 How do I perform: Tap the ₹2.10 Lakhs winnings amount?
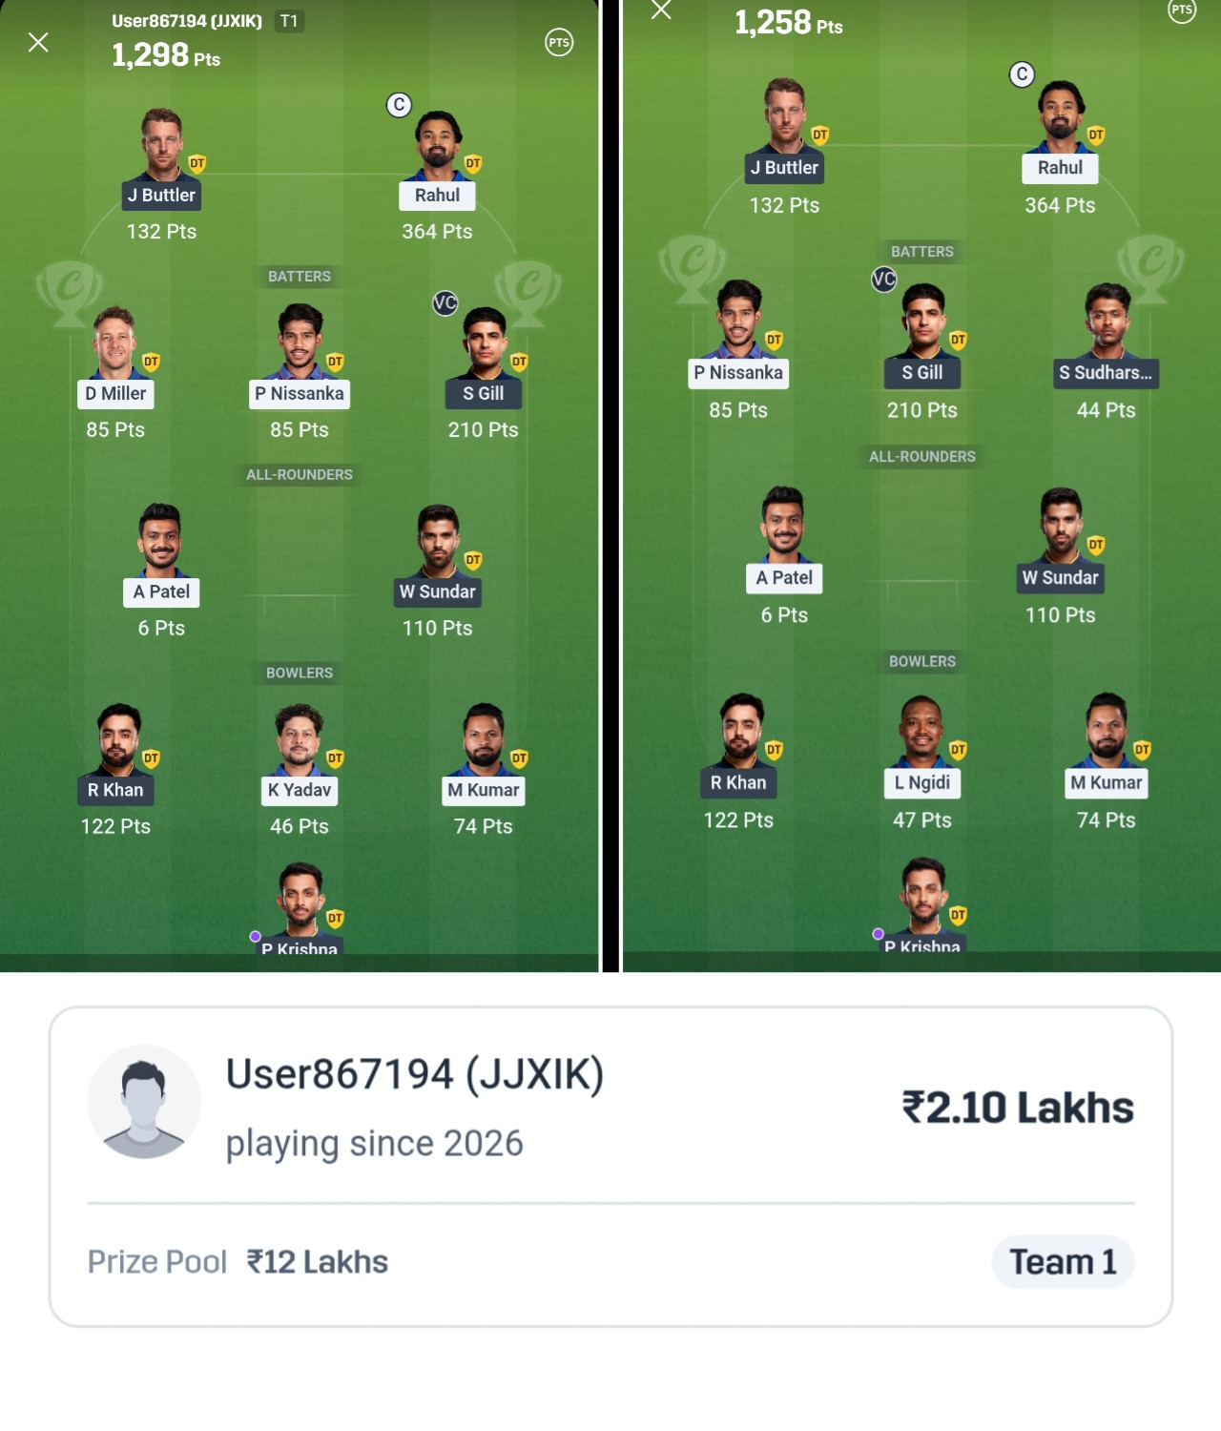pyautogui.click(x=1018, y=1109)
